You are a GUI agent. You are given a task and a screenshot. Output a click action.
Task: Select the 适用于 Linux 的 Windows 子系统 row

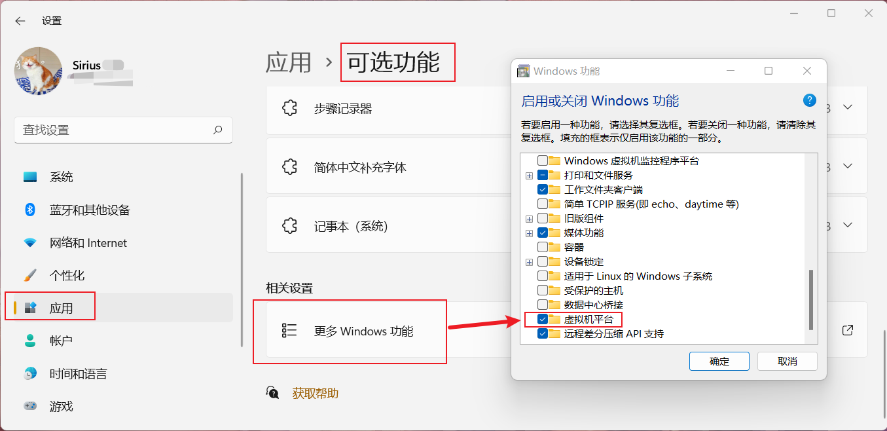[638, 276]
